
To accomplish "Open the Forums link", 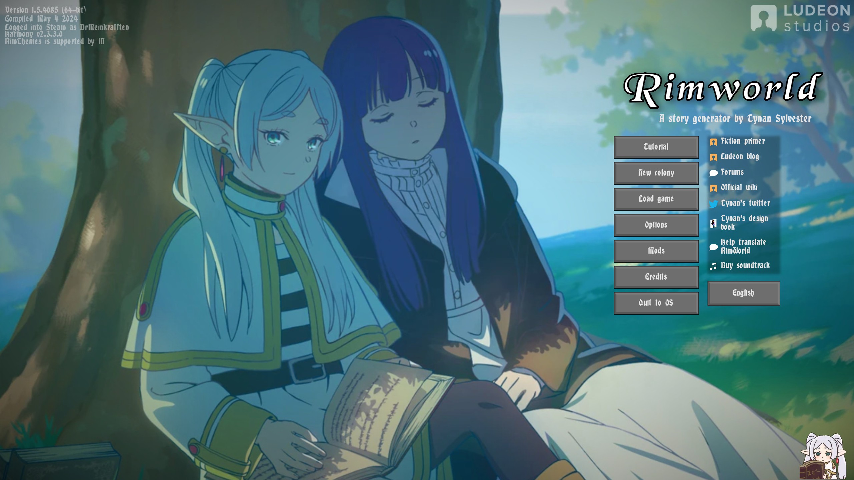I will [732, 172].
